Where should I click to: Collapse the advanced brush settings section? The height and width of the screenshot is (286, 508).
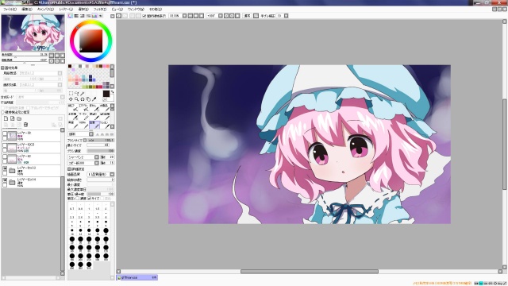pos(69,169)
